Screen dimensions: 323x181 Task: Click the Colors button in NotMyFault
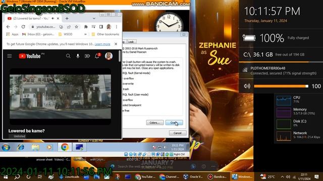pyautogui.click(x=155, y=123)
